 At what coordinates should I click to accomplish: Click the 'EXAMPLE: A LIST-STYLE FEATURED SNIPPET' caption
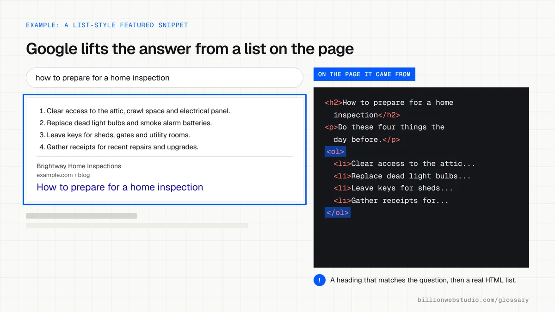tap(107, 25)
